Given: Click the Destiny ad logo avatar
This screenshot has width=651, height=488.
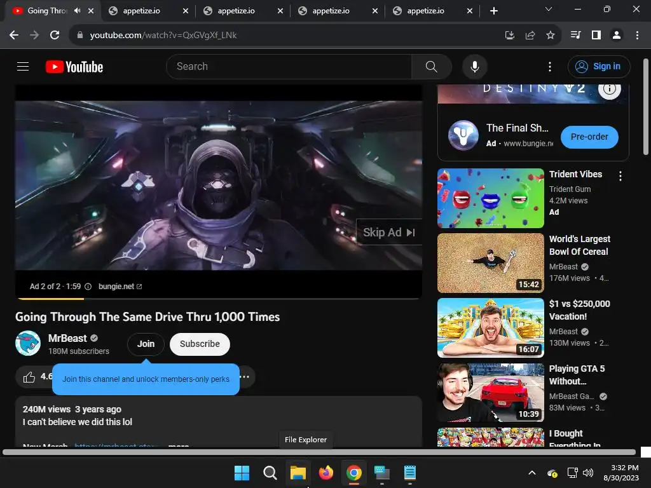Looking at the screenshot, I should tap(463, 135).
